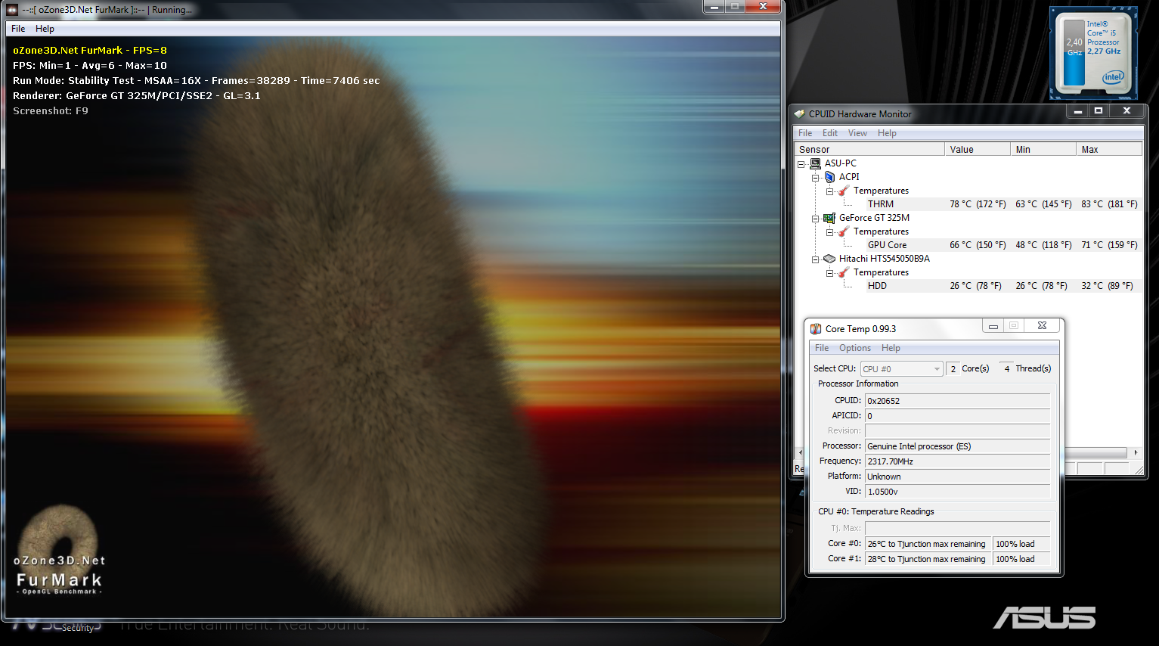Image resolution: width=1159 pixels, height=646 pixels.
Task: Open FurMark Help menu
Action: click(x=45, y=29)
